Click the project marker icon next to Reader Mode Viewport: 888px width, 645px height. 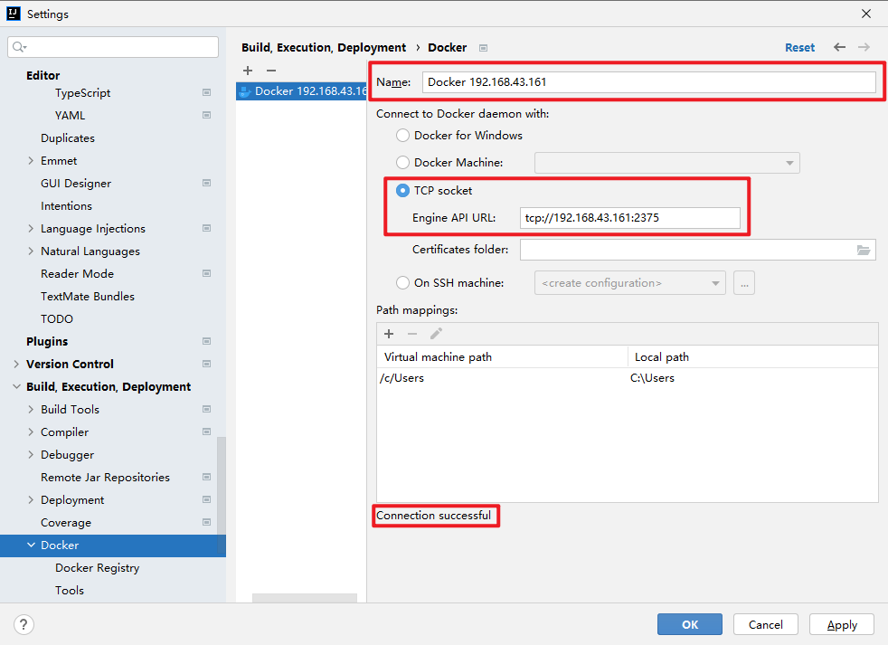(x=207, y=274)
